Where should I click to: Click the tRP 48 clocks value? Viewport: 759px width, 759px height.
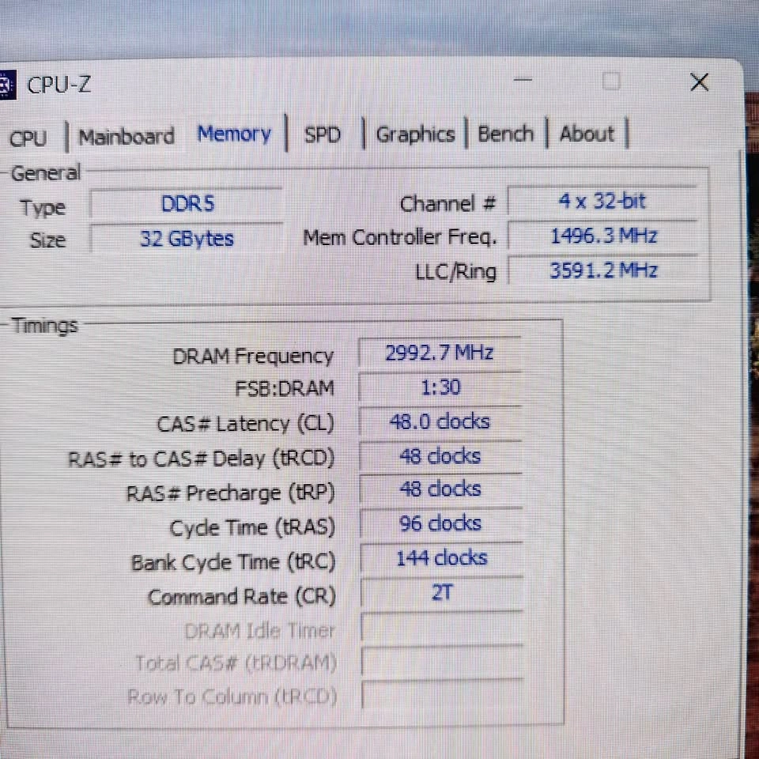441,490
